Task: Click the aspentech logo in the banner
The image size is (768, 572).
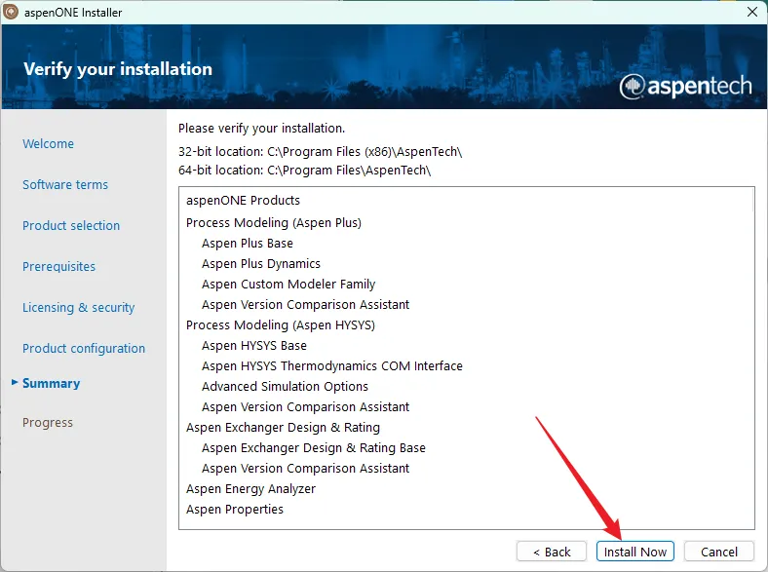Action: (685, 87)
